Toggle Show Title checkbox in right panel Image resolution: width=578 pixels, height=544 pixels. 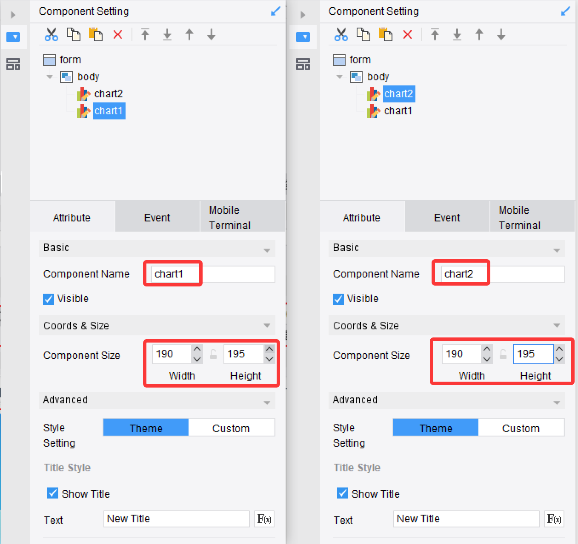click(342, 493)
